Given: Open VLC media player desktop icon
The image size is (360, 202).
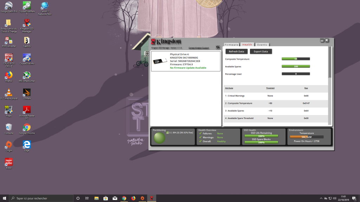Looking at the screenshot, I should pos(9,94).
